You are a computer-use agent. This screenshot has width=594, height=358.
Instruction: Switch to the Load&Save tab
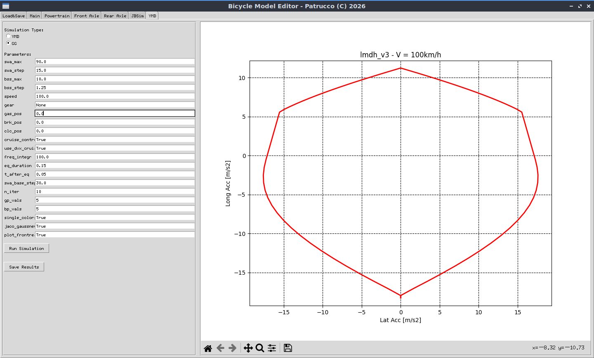tap(14, 16)
